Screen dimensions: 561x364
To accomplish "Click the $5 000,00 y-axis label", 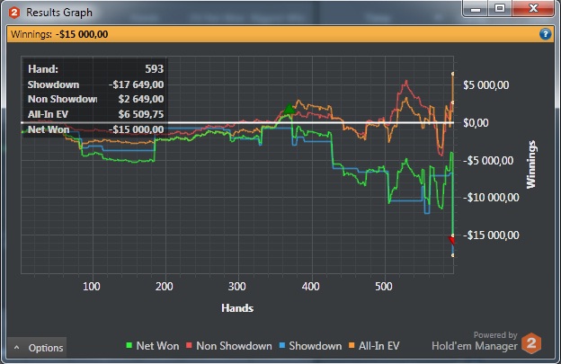I will [485, 85].
